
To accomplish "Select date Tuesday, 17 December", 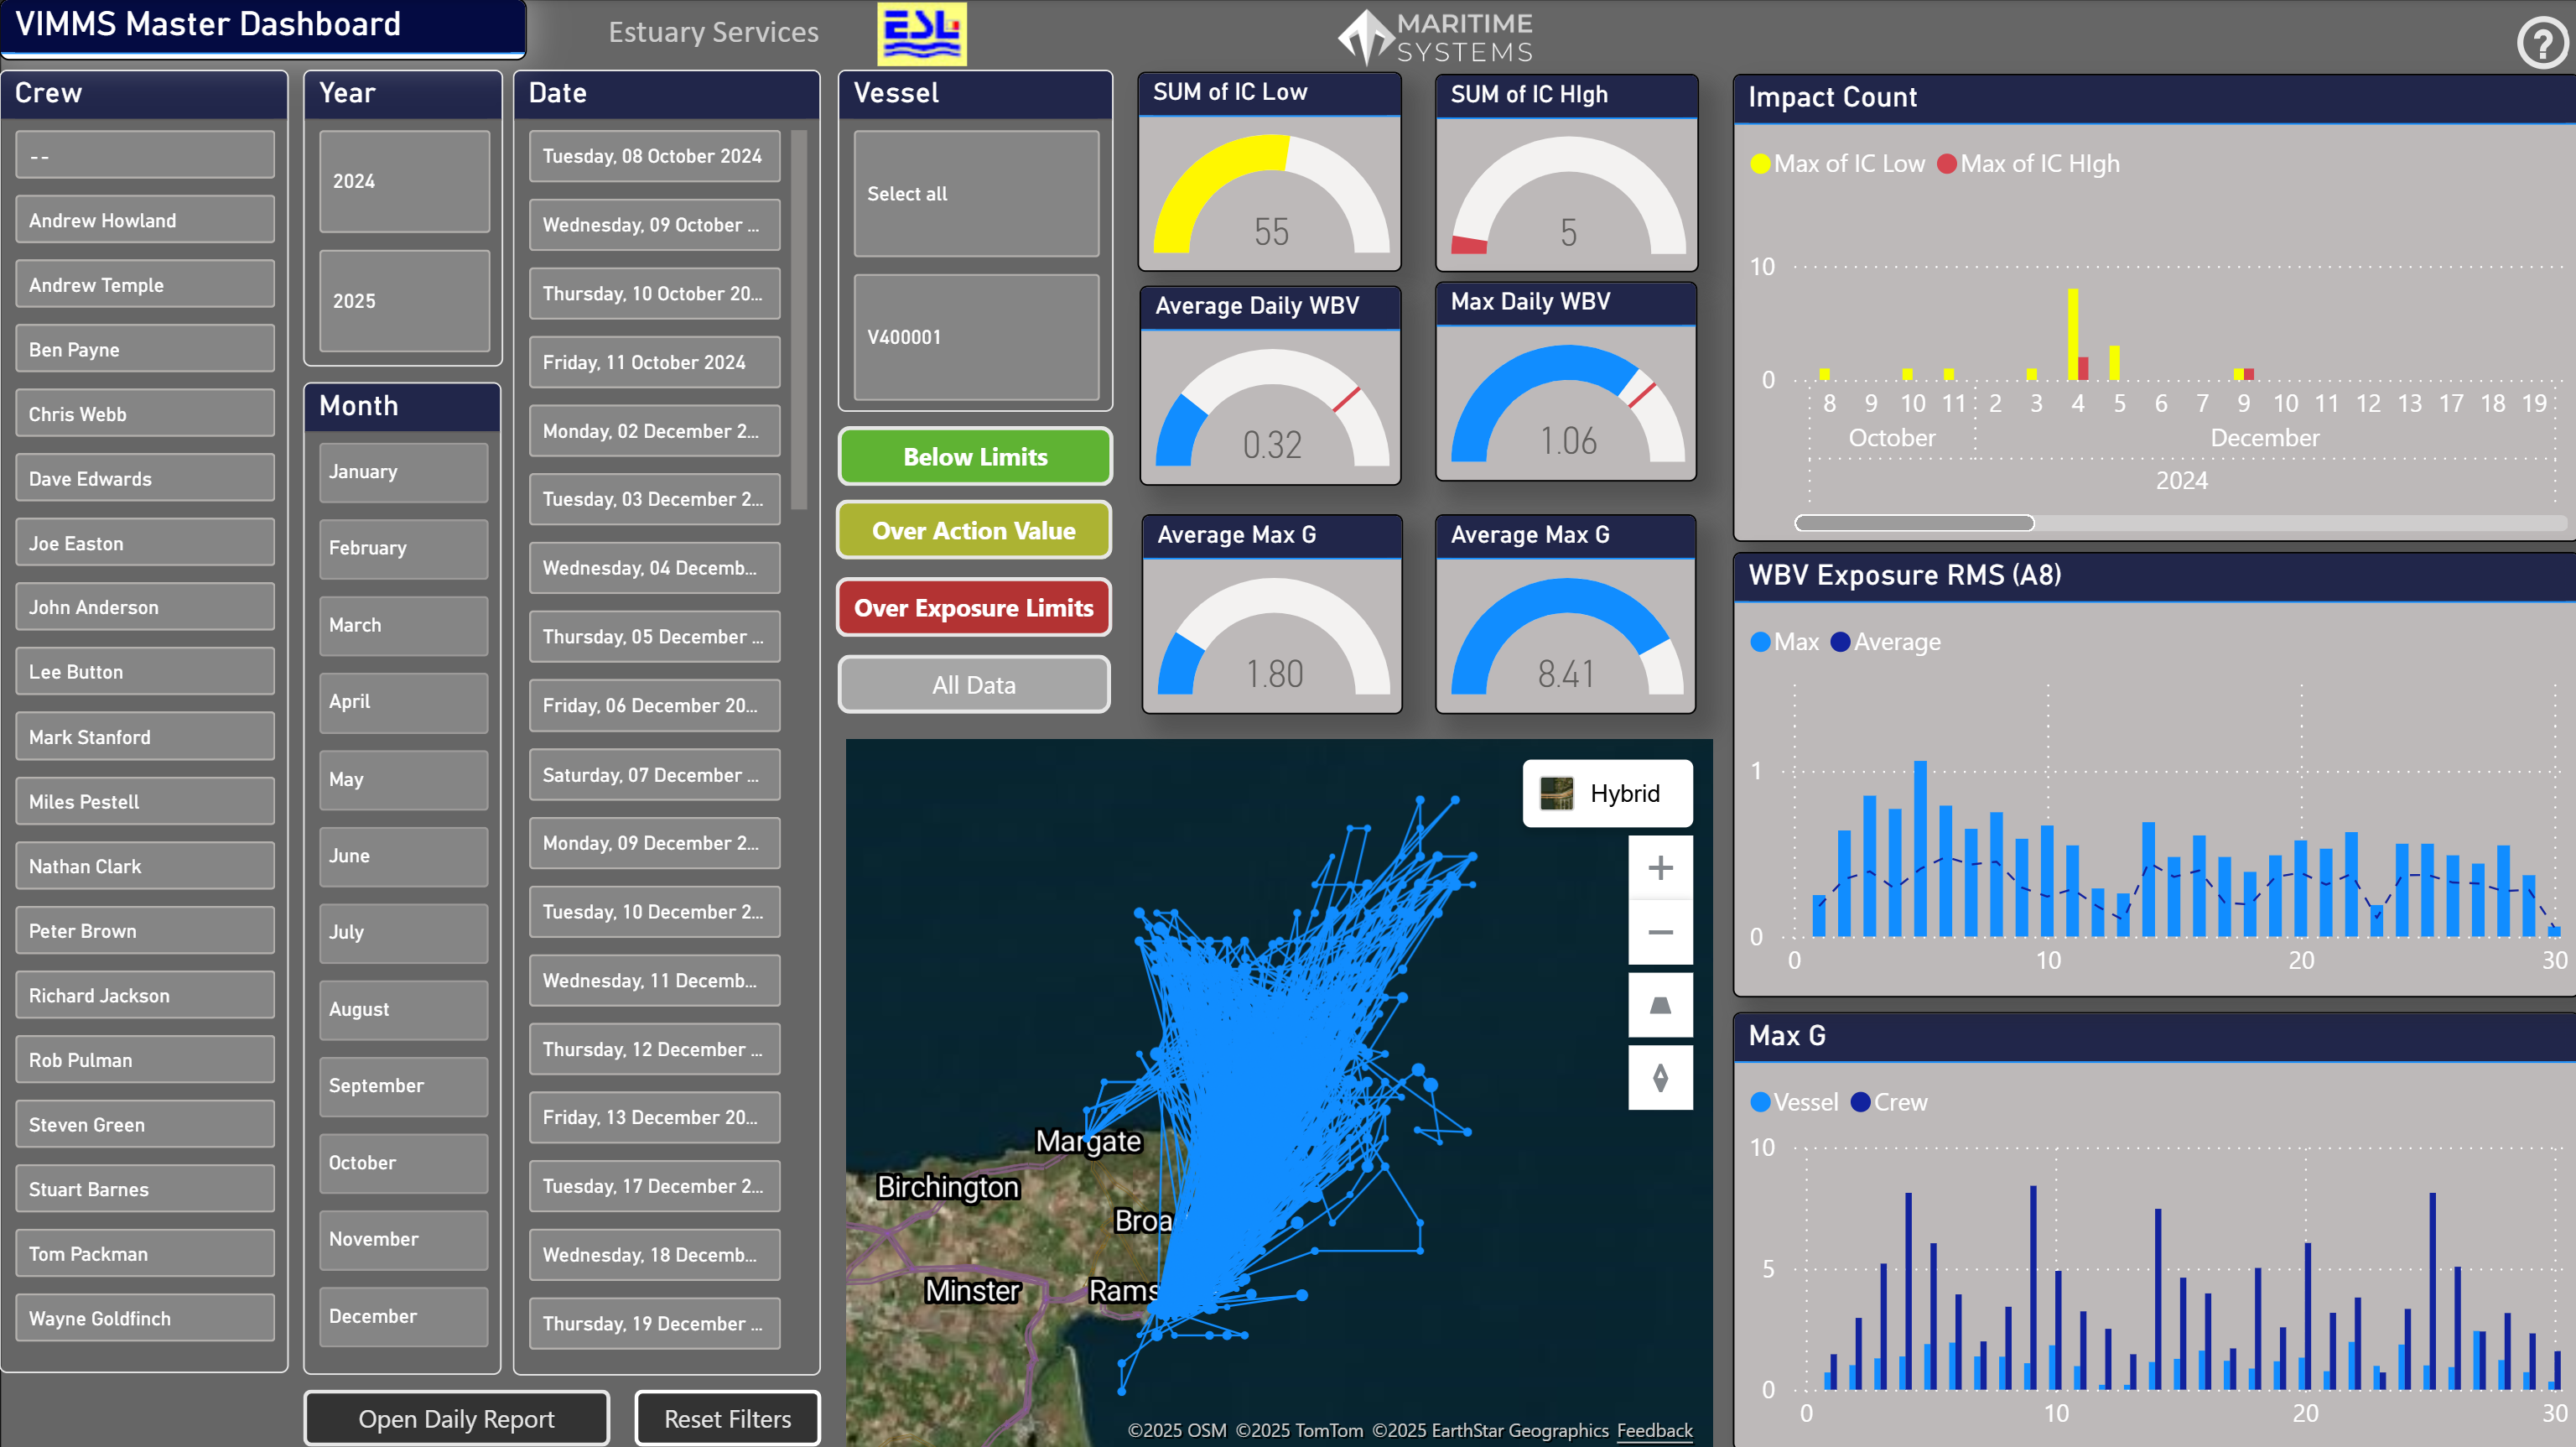I will (x=654, y=1186).
